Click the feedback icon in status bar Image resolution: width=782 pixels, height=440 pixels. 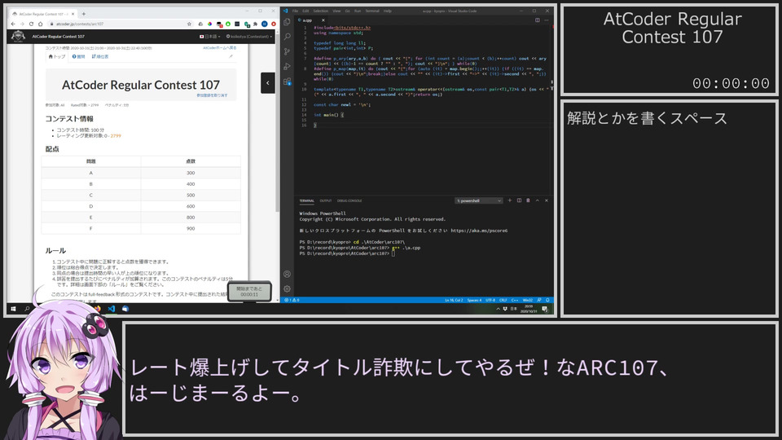tap(539, 301)
